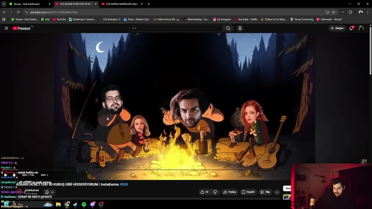This screenshot has height=209, width=372.
Task: Click the YouTube search magnifier button
Action: pyautogui.click(x=228, y=28)
